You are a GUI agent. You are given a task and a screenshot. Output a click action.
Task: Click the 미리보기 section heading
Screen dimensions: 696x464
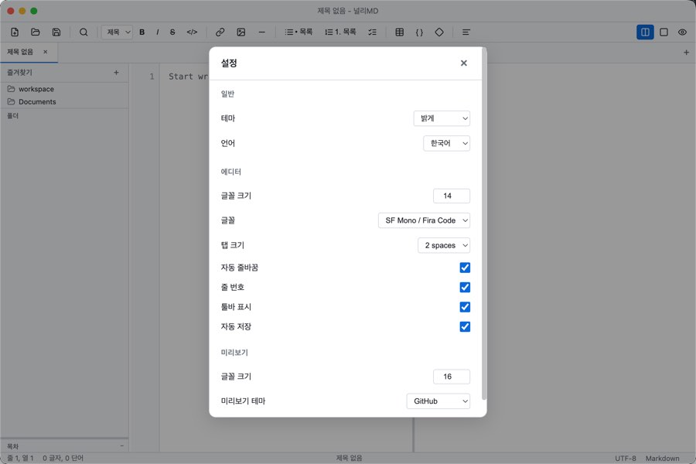click(234, 352)
